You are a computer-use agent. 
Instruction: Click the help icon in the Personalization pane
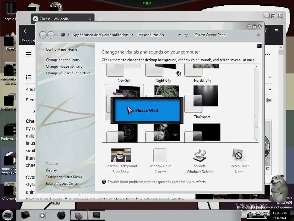259,46
